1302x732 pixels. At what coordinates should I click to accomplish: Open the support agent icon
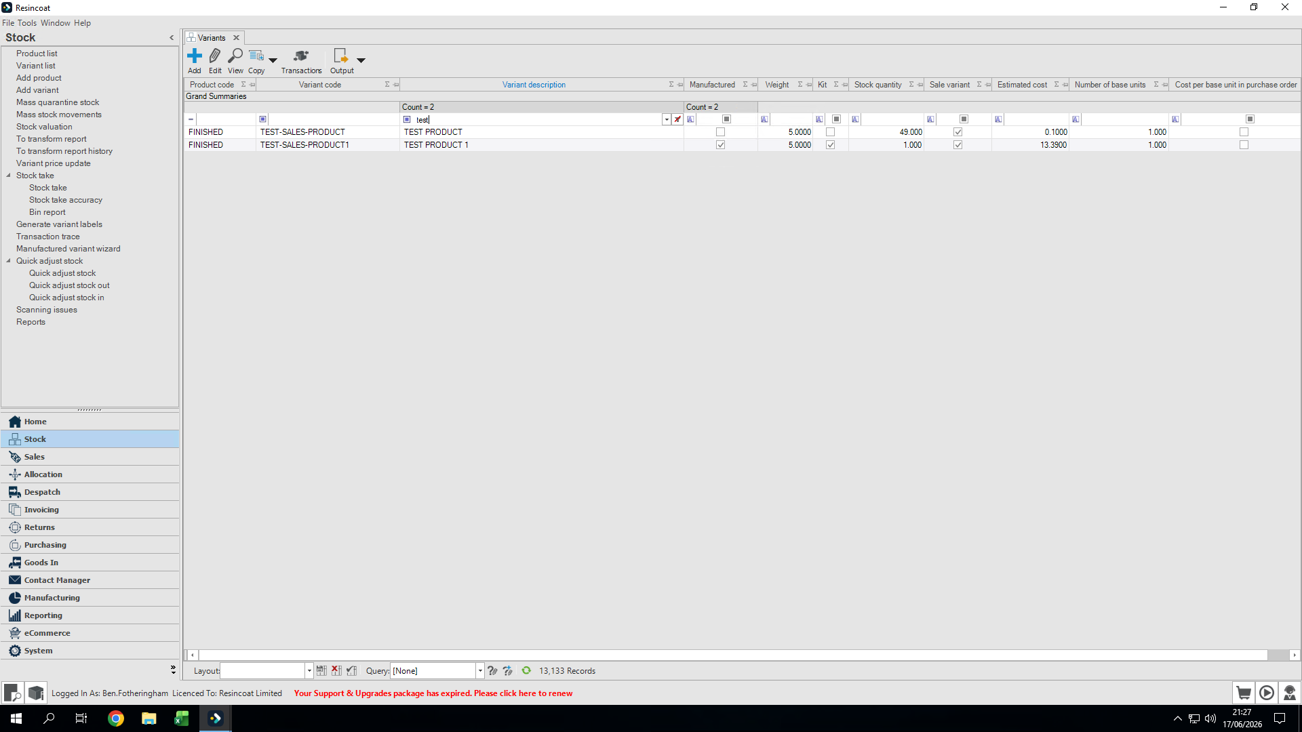click(1290, 693)
